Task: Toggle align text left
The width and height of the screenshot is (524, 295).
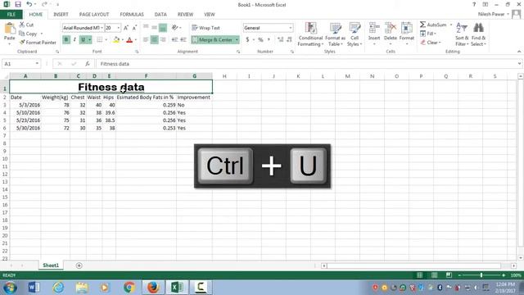Action: (146, 40)
